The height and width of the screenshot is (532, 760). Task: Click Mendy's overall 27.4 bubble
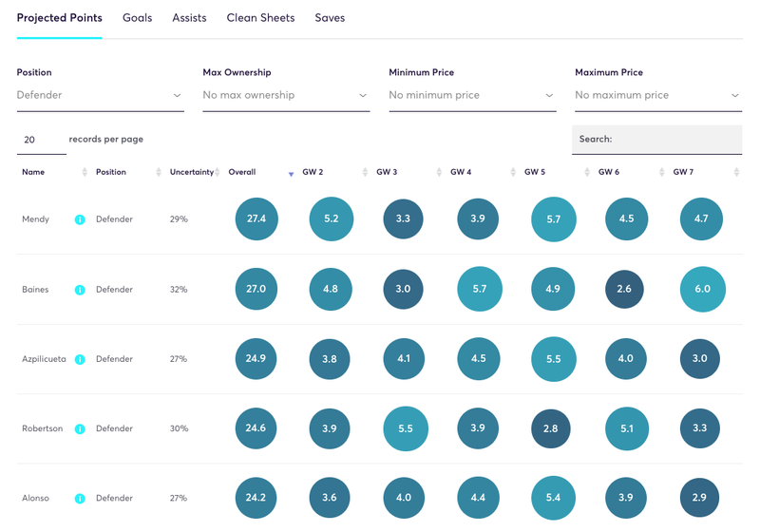[x=256, y=219]
